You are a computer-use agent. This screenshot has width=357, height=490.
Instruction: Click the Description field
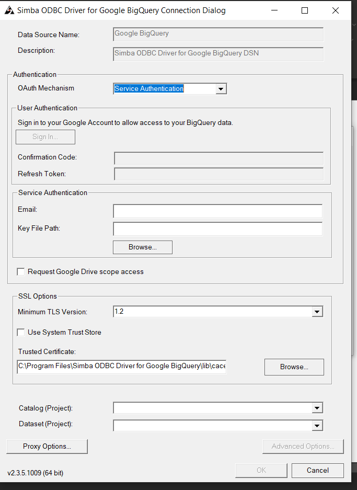coord(218,54)
